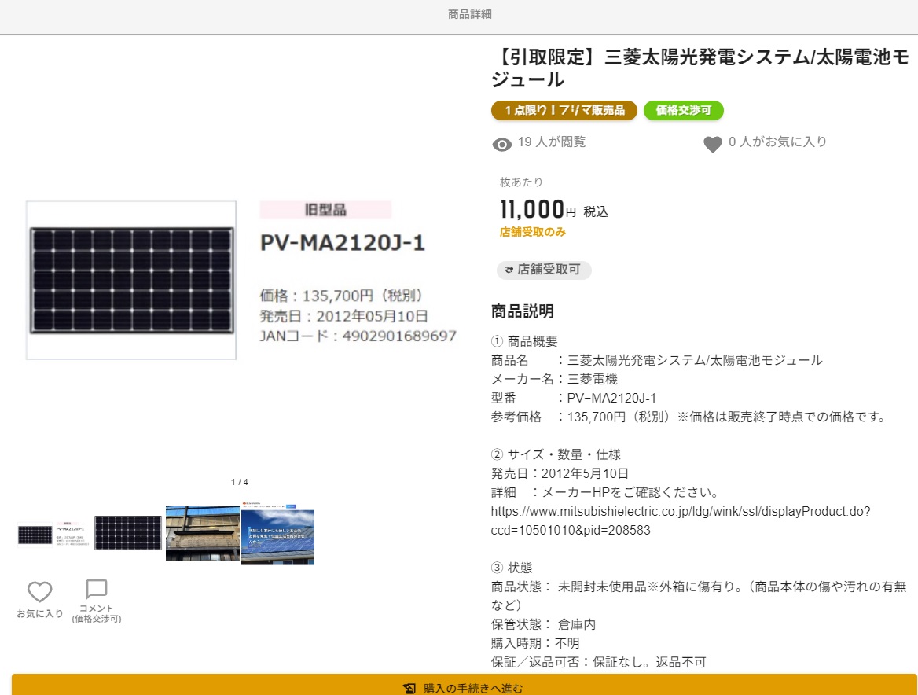Open the fourth thumbnail with blue banner
The width and height of the screenshot is (918, 695).
pyautogui.click(x=277, y=534)
